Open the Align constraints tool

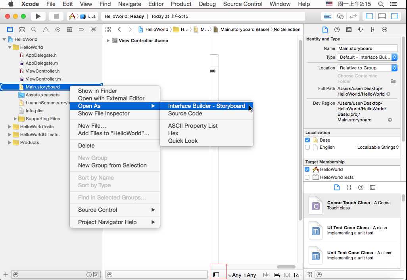click(277, 275)
